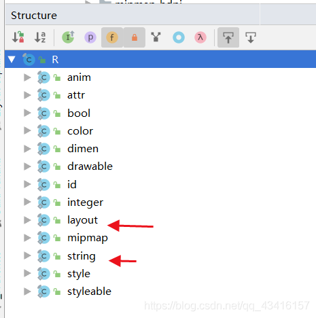This screenshot has width=316, height=318.
Task: Expand the integer class node
Action: (27, 202)
